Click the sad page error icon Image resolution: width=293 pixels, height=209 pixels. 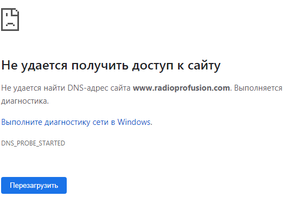pos(10,19)
